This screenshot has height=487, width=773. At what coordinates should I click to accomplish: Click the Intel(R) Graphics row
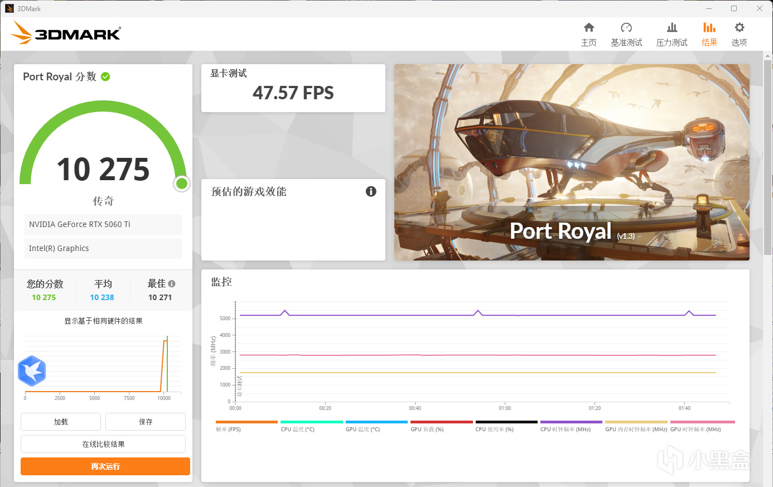(103, 248)
